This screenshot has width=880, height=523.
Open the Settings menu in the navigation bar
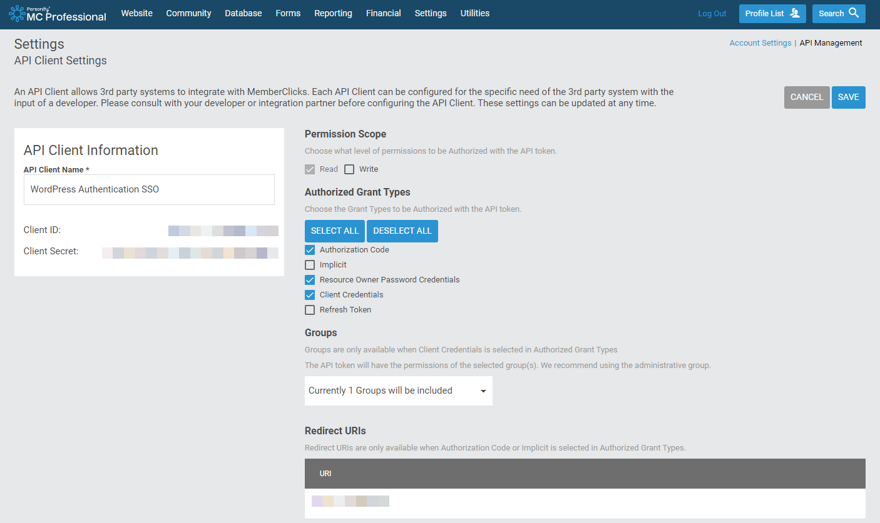coord(430,12)
